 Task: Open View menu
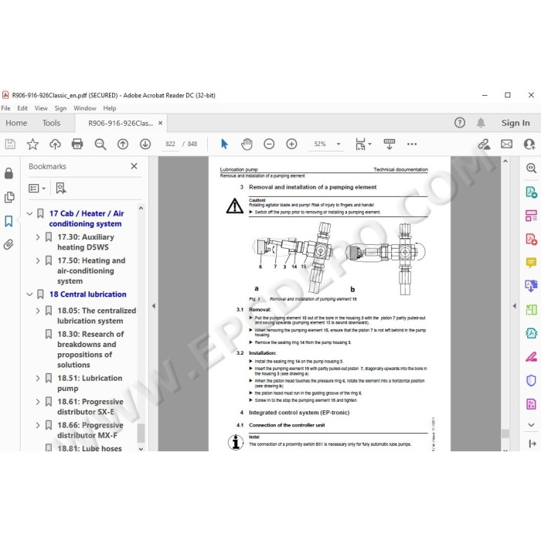click(41, 108)
